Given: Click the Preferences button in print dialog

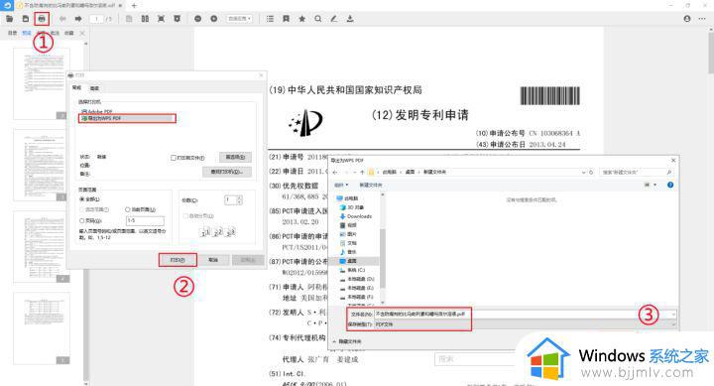Looking at the screenshot, I should click(x=235, y=157).
